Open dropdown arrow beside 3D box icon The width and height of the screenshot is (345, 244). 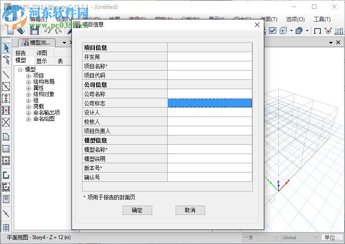(291, 30)
